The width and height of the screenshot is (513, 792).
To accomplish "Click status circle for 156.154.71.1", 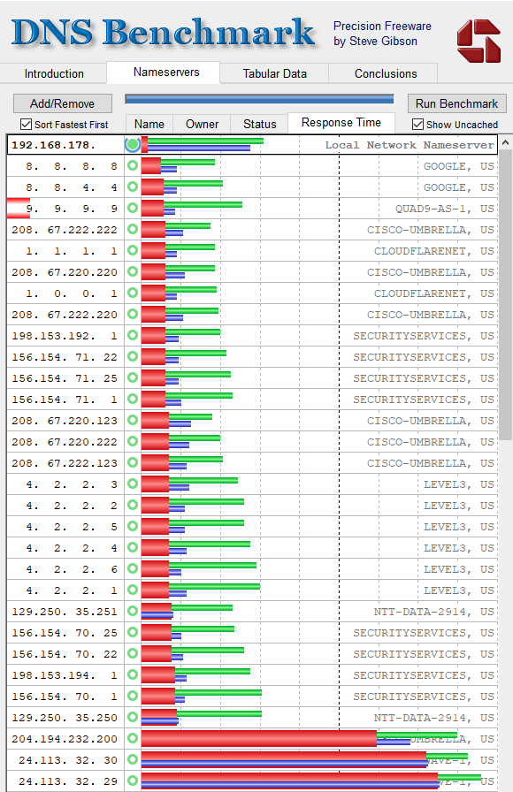I will point(133,399).
